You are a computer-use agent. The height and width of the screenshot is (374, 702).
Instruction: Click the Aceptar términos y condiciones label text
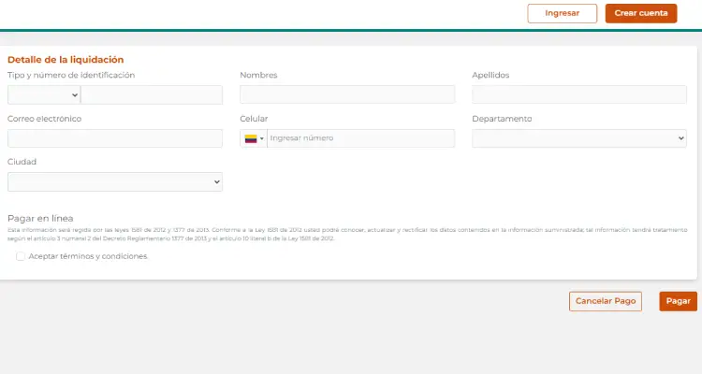(x=88, y=256)
